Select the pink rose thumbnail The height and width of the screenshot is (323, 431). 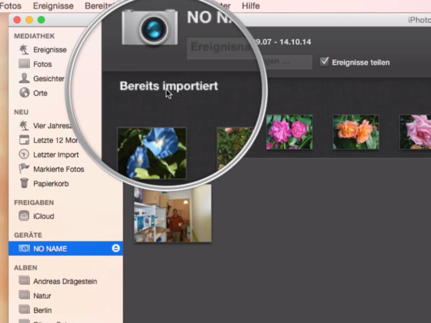coord(415,132)
